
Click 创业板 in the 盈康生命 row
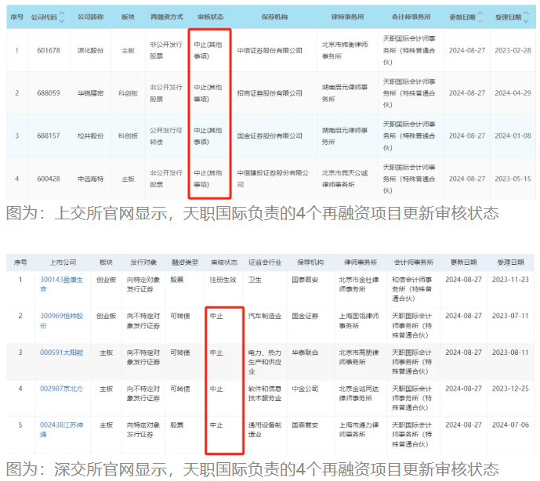106,280
